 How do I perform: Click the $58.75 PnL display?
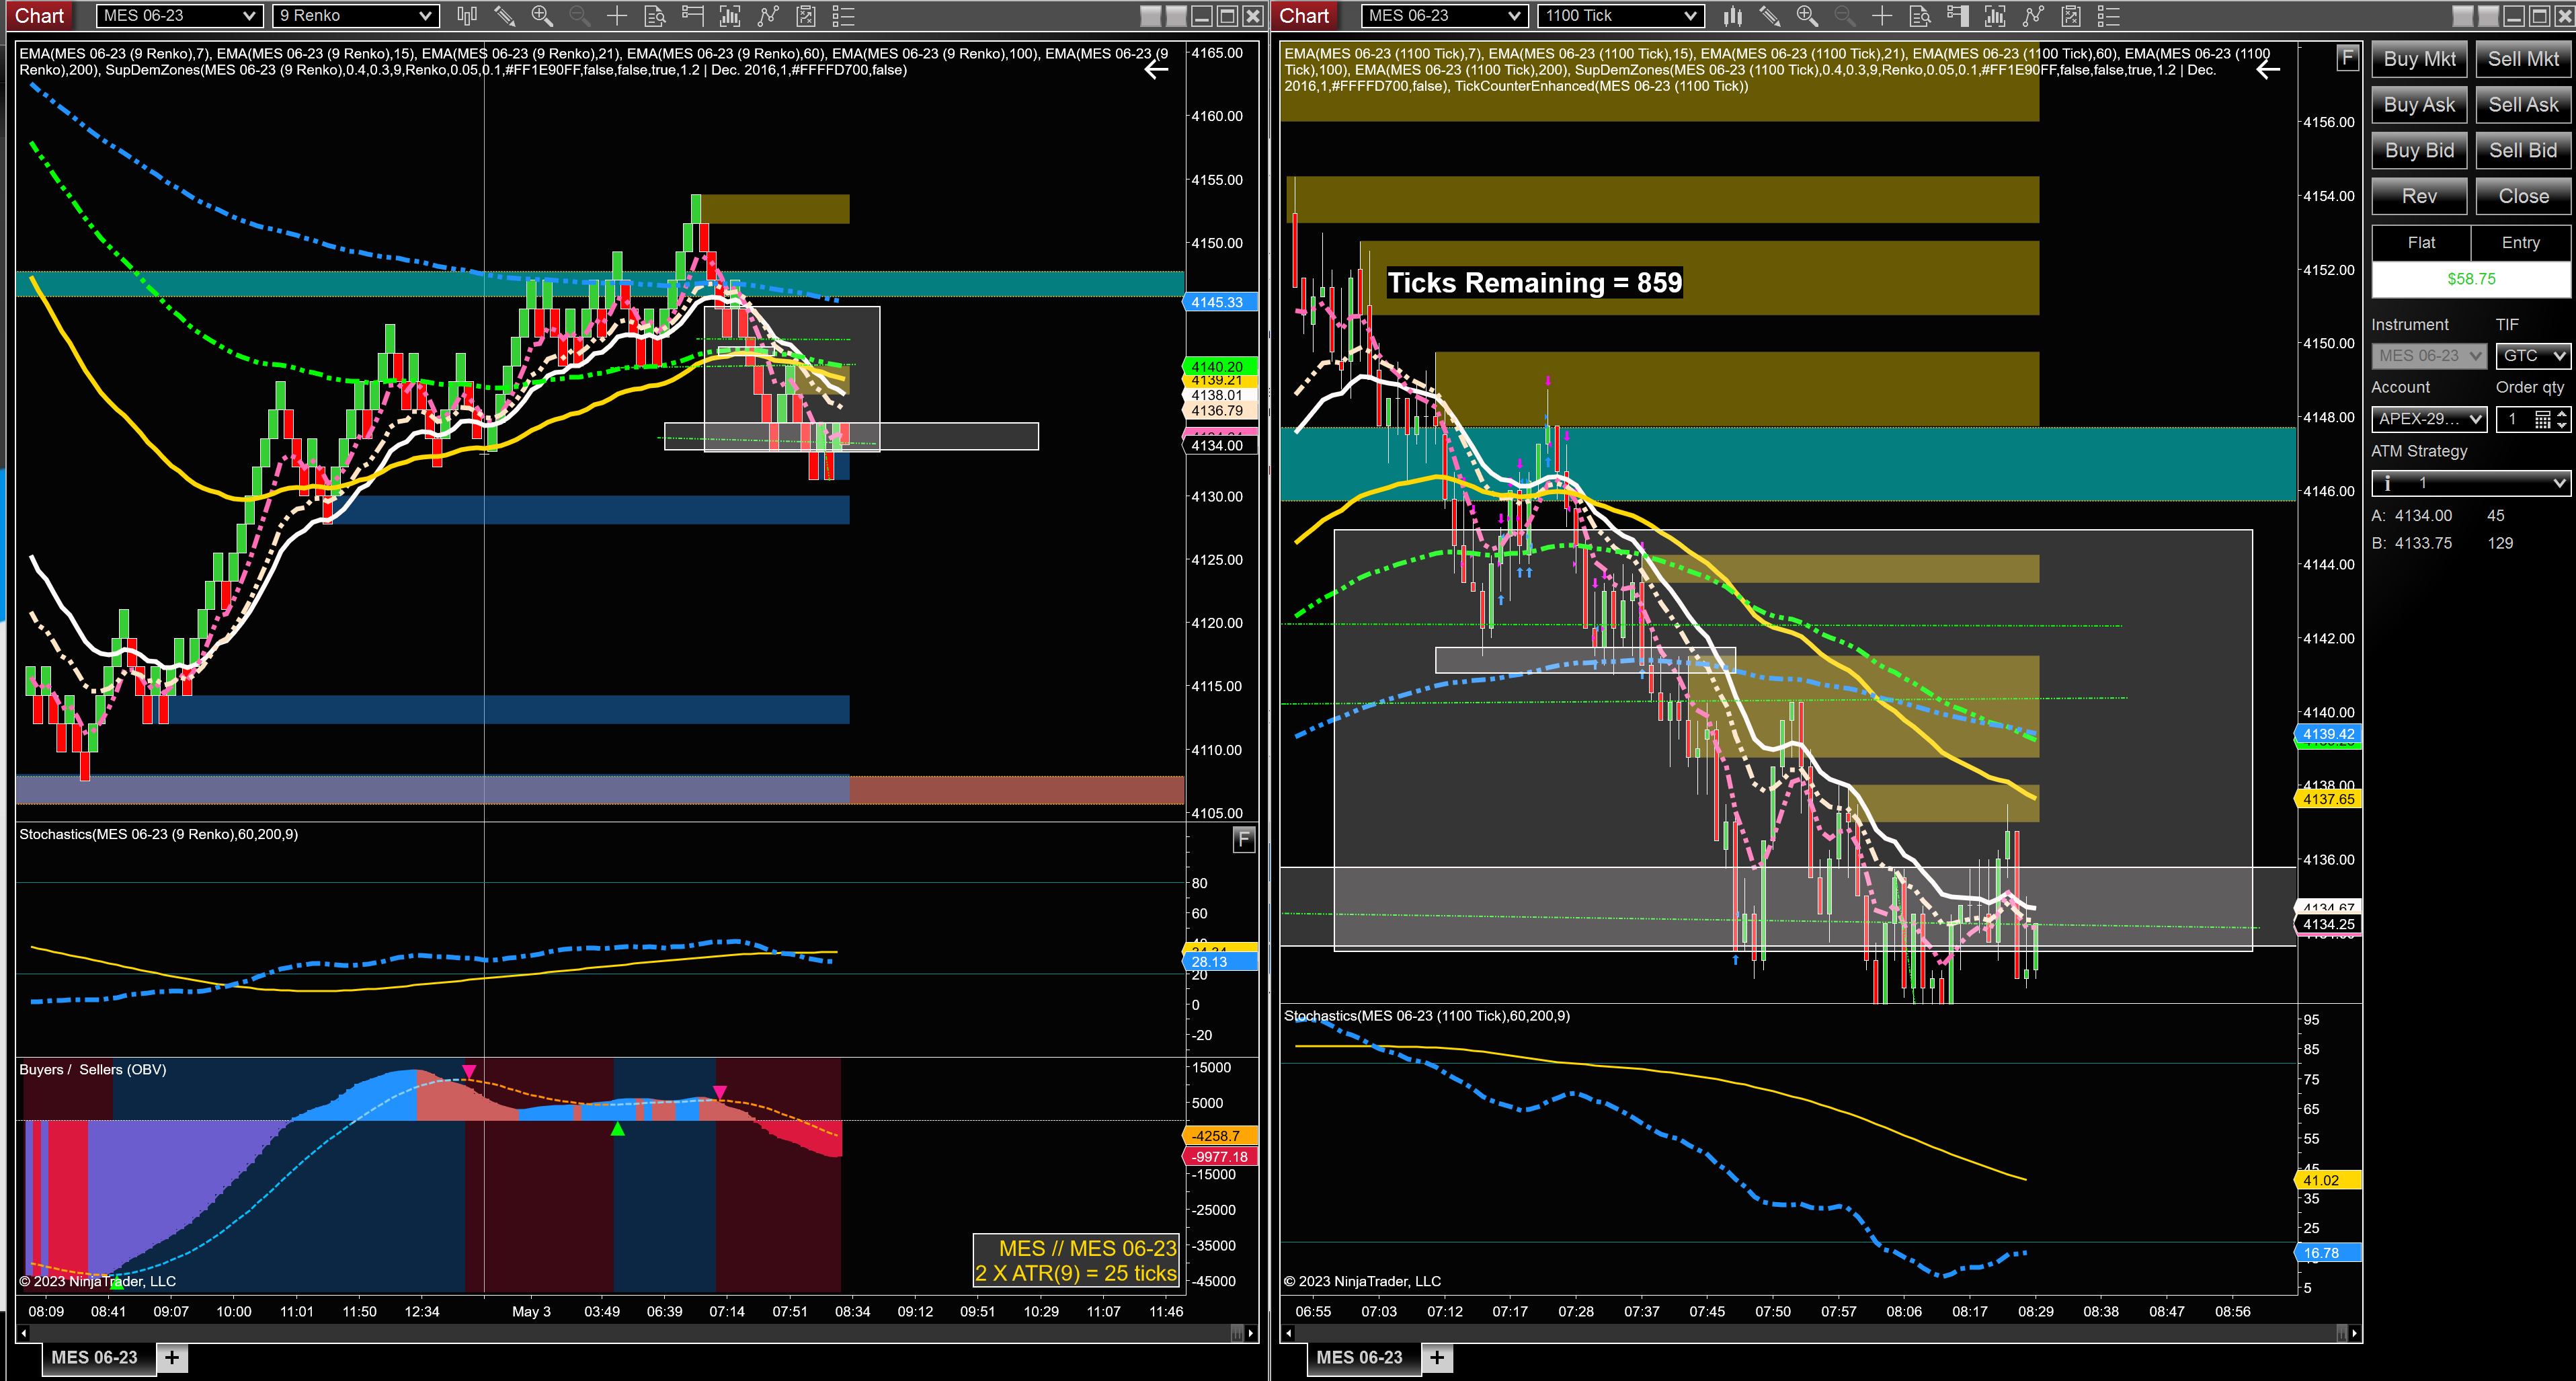point(2471,279)
